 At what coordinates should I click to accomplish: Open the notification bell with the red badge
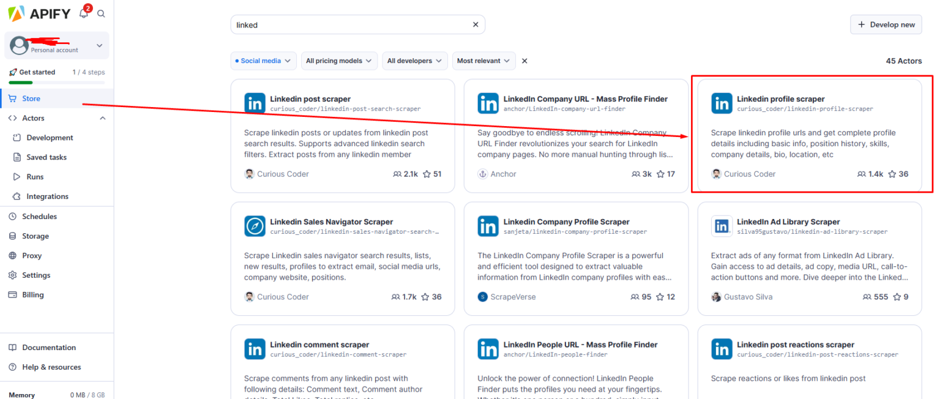pyautogui.click(x=83, y=13)
